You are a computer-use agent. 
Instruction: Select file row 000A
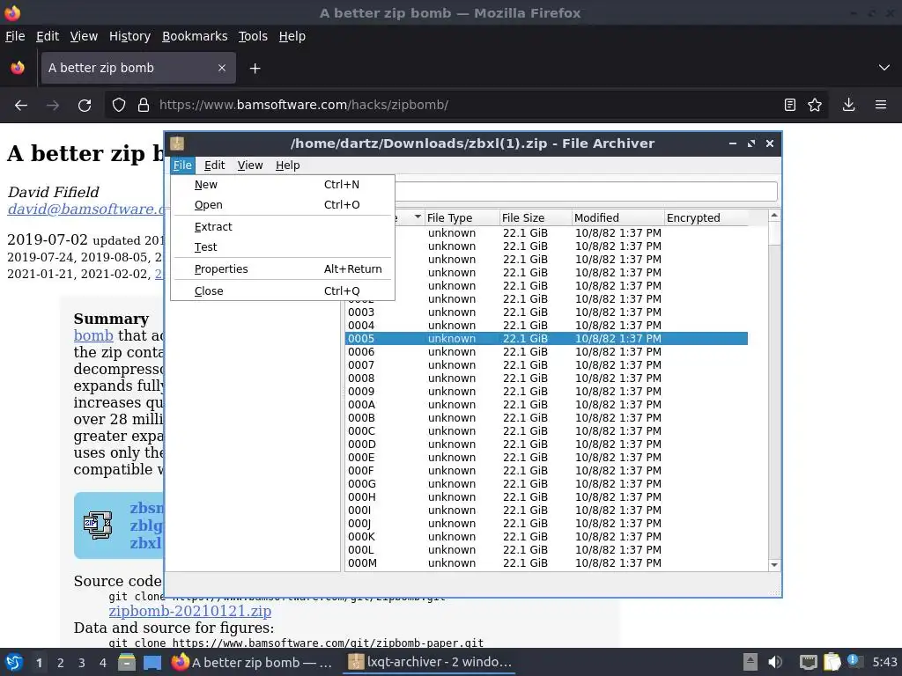click(x=546, y=405)
